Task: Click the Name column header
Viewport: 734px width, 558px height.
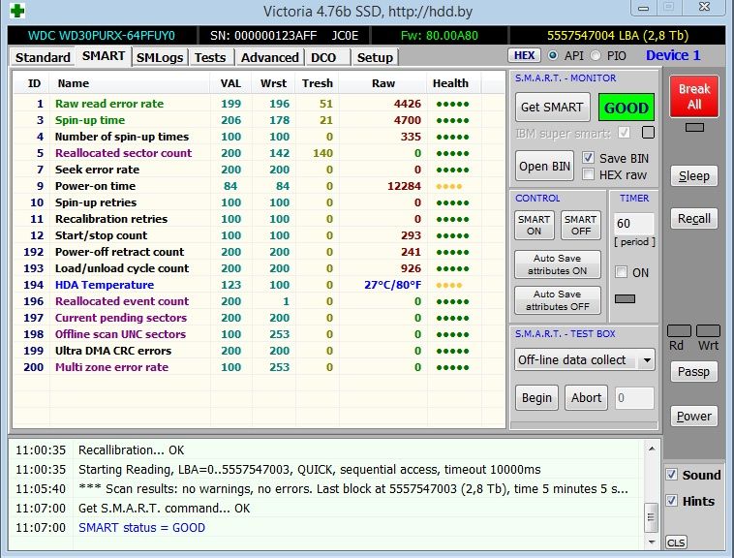Action: (130, 83)
